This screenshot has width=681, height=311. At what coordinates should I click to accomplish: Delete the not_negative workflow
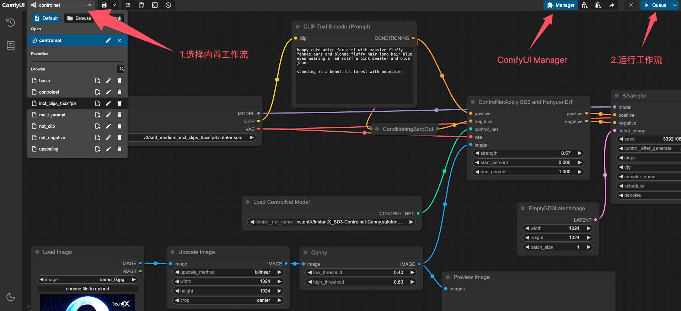click(x=119, y=137)
